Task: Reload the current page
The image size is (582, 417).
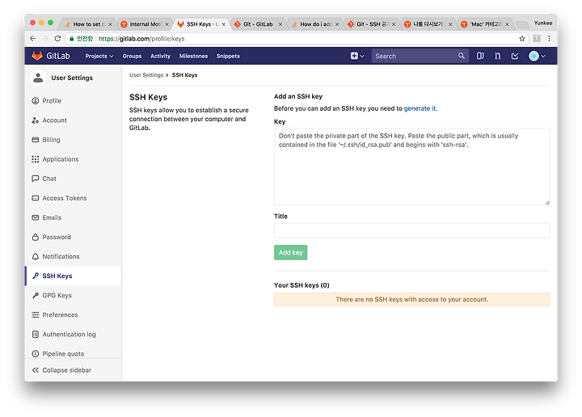Action: pos(57,39)
